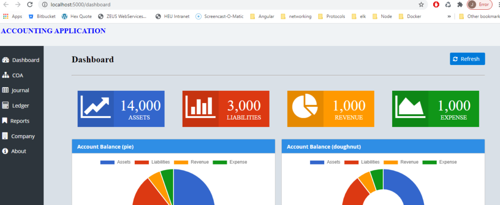This screenshot has height=205, width=500.
Task: Click the browser reload page icon
Action: tap(30, 4)
